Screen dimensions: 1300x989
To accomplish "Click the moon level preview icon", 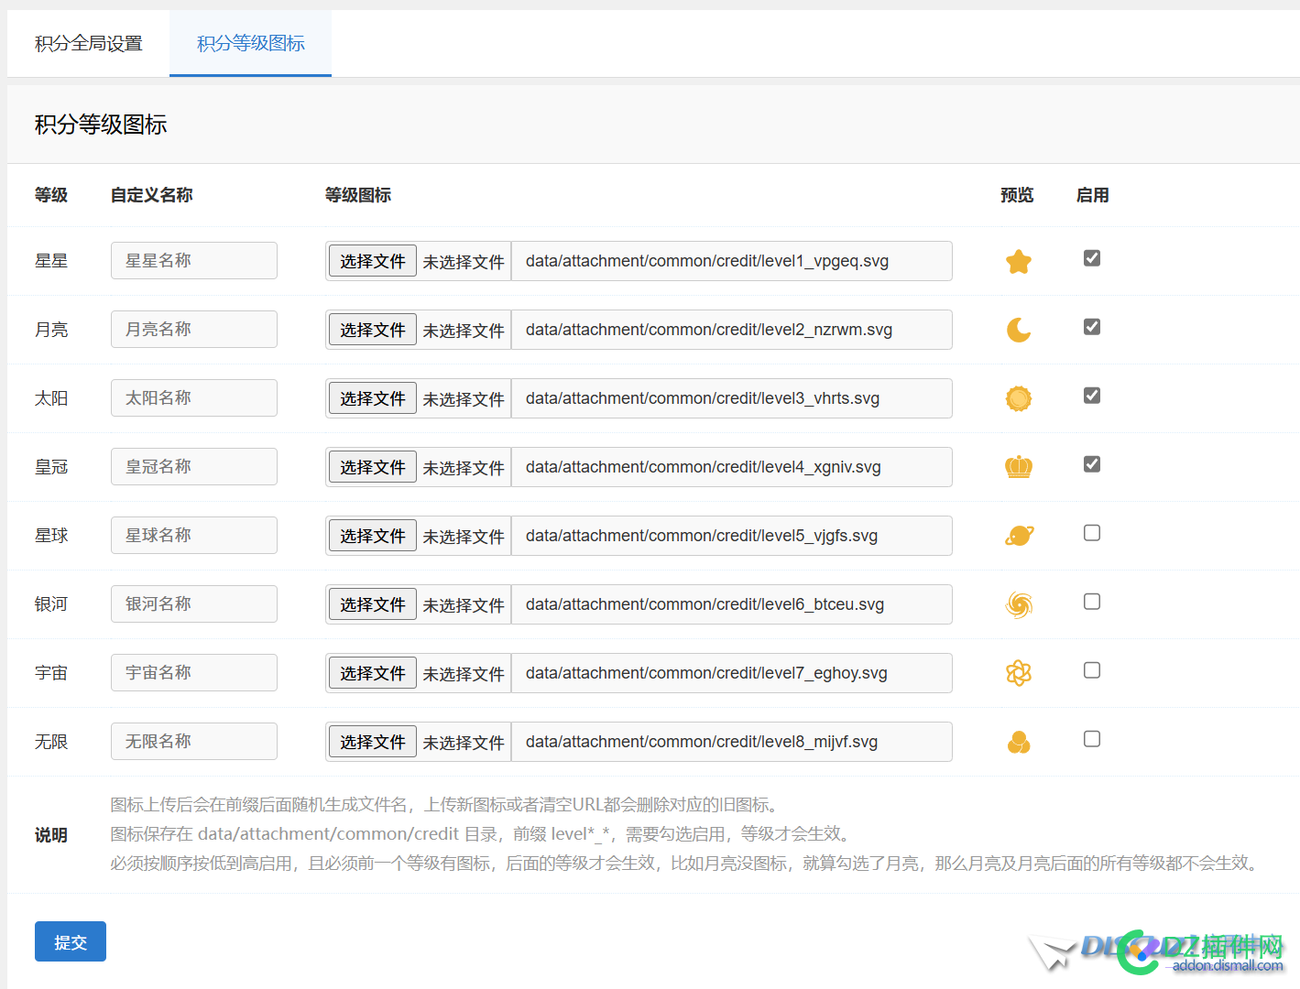I will tap(1018, 330).
